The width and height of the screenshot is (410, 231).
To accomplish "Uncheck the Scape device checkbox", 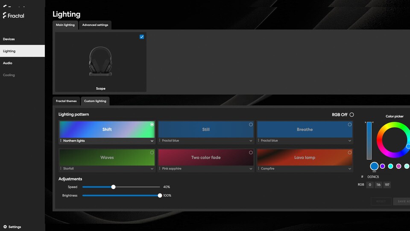I will 142,37.
